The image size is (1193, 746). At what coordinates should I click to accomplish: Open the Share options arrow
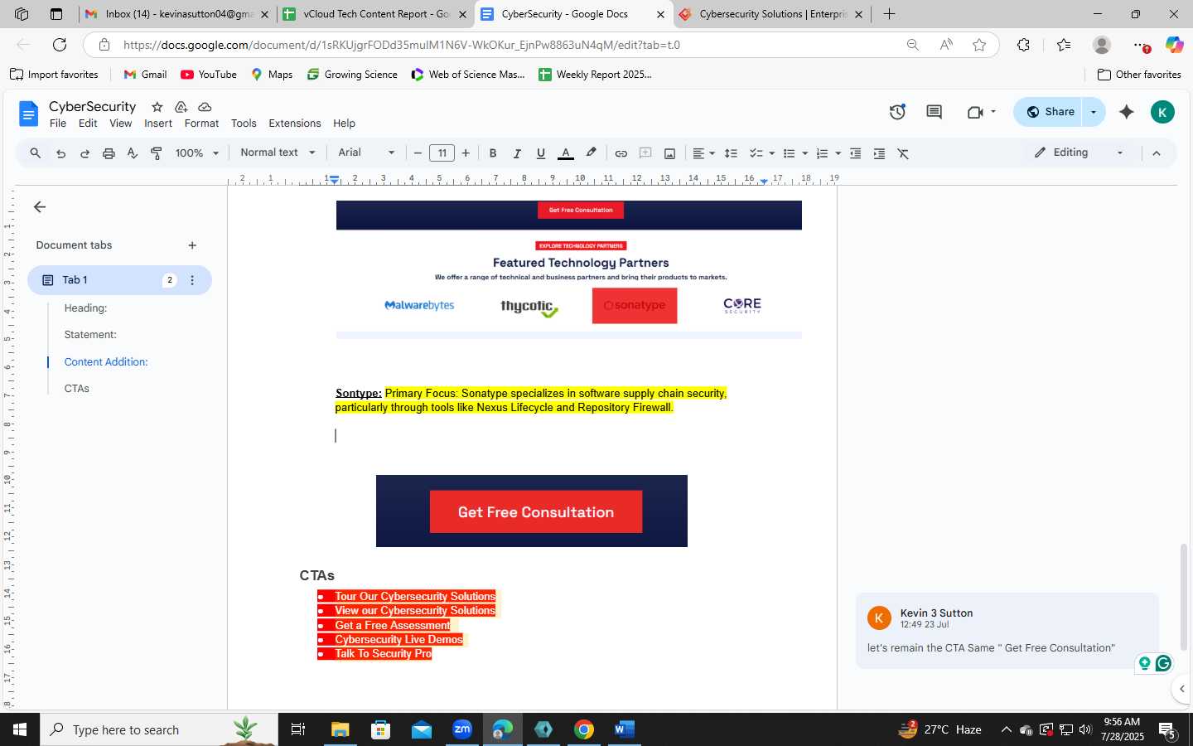point(1094,112)
